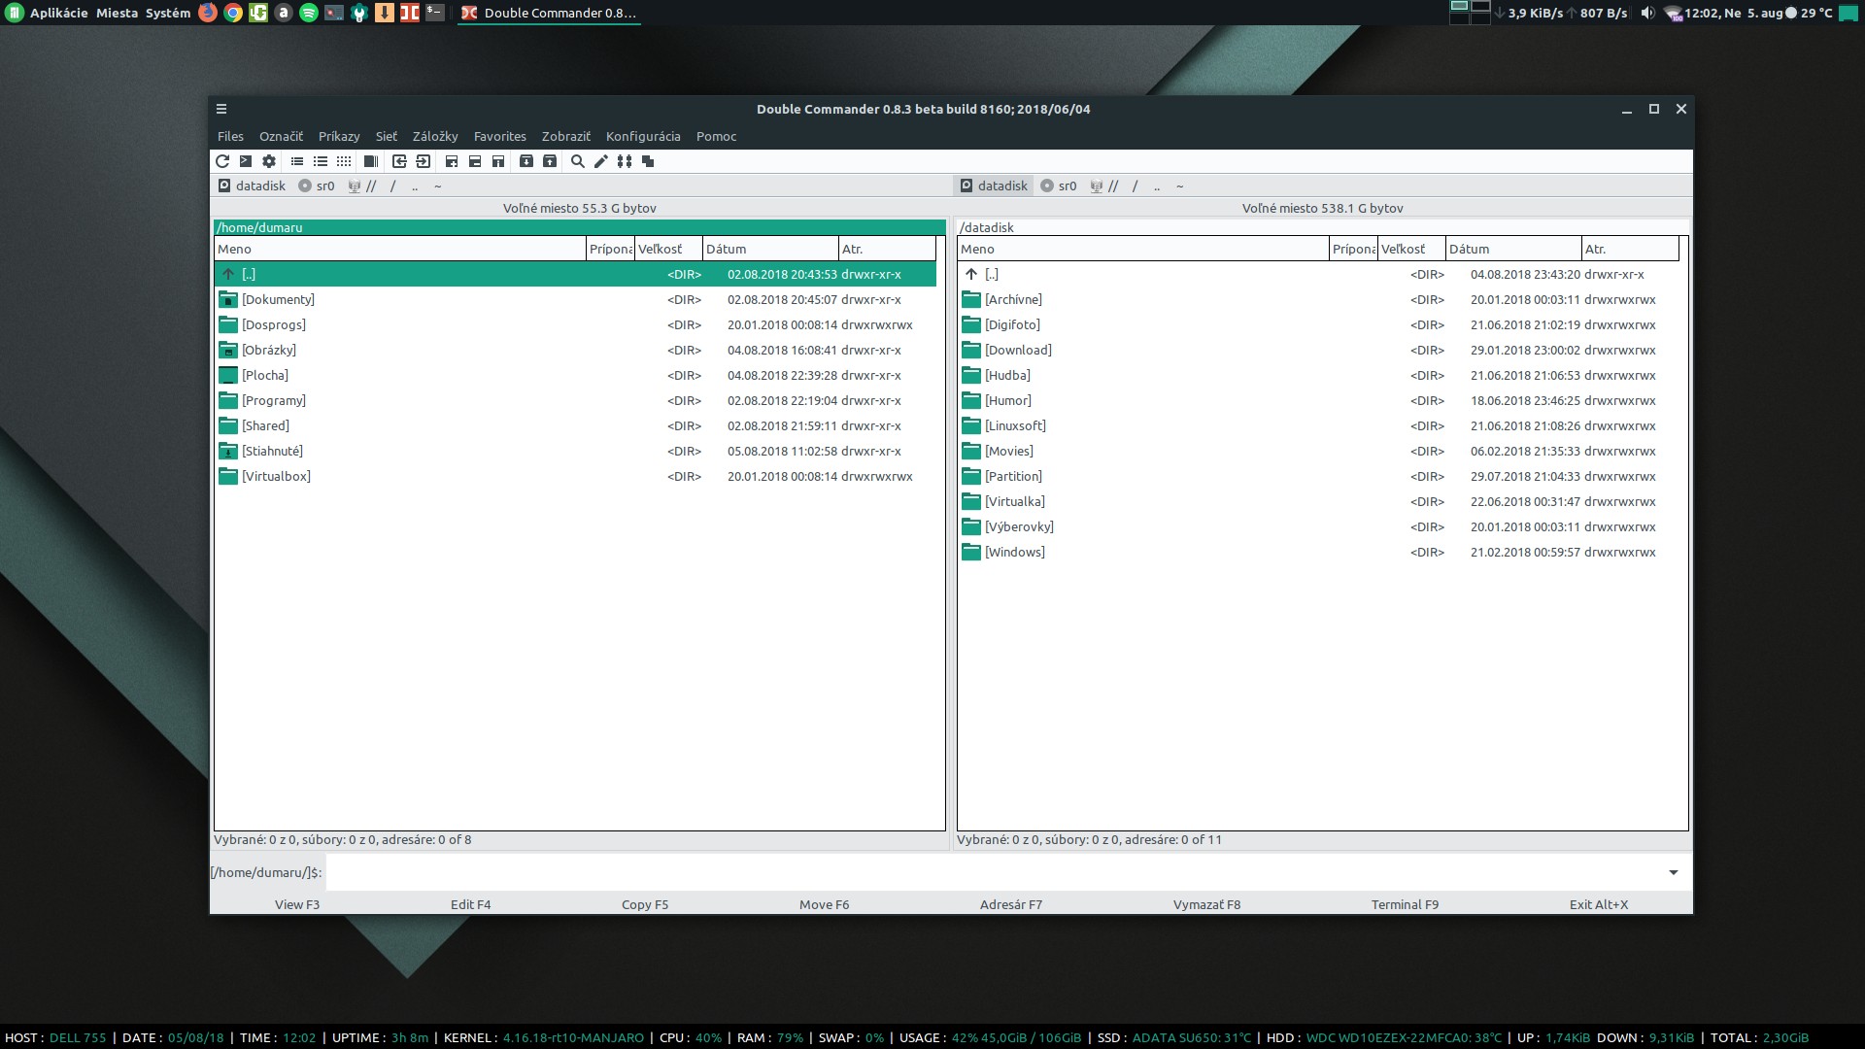The image size is (1865, 1049).
Task: Click the extract files archive icon
Action: pyautogui.click(x=550, y=161)
